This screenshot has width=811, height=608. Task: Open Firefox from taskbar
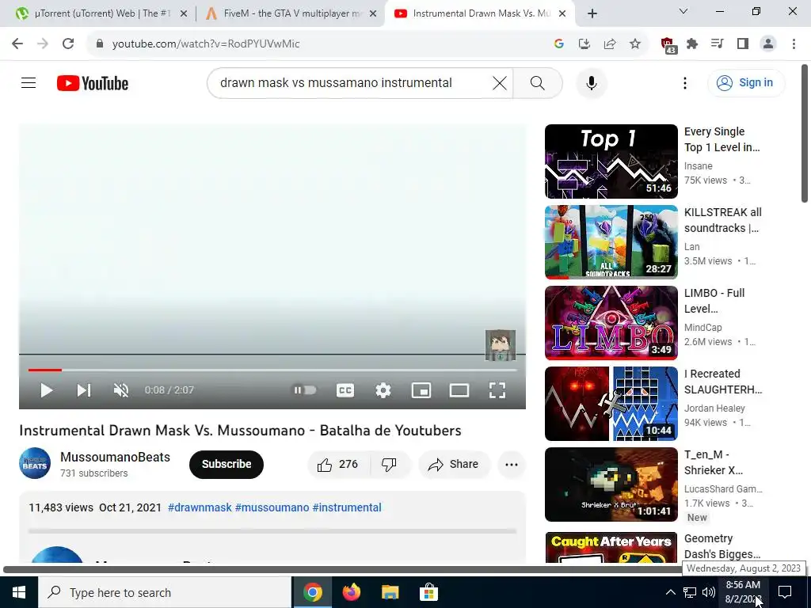click(351, 592)
